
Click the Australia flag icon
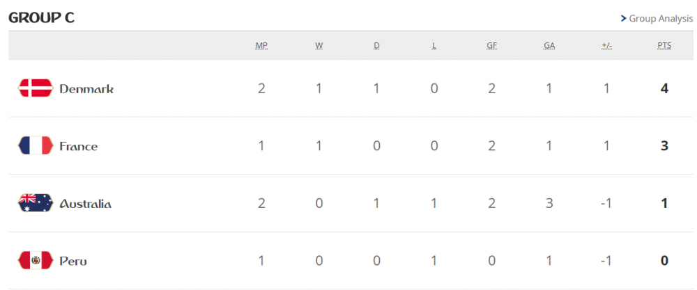pyautogui.click(x=35, y=203)
